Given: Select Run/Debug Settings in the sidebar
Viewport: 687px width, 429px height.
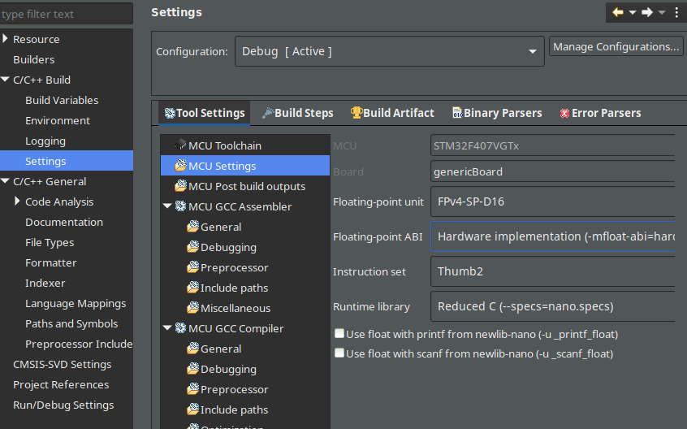Looking at the screenshot, I should [x=63, y=405].
